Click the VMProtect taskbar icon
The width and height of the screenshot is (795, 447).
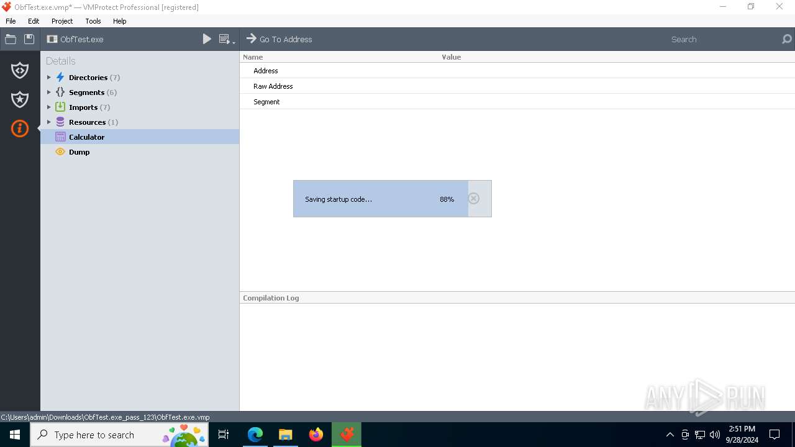pyautogui.click(x=347, y=435)
